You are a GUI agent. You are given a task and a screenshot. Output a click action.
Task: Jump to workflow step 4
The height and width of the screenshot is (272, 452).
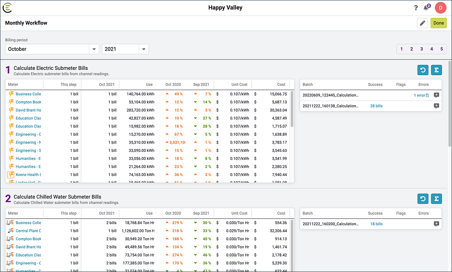(432, 49)
